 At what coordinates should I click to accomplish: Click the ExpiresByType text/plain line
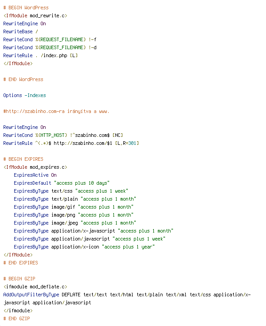75,199
